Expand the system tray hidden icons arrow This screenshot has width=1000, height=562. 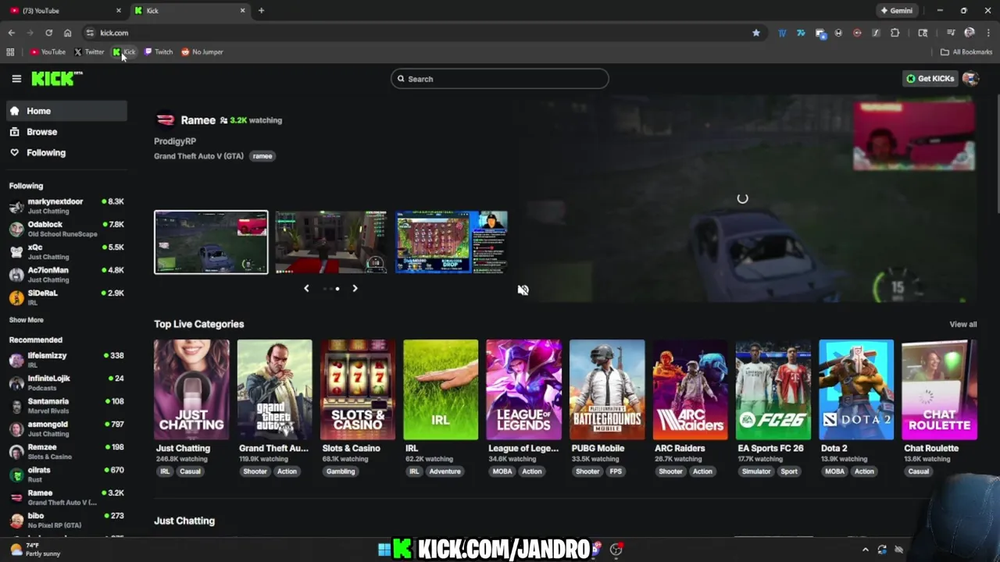pyautogui.click(x=865, y=550)
